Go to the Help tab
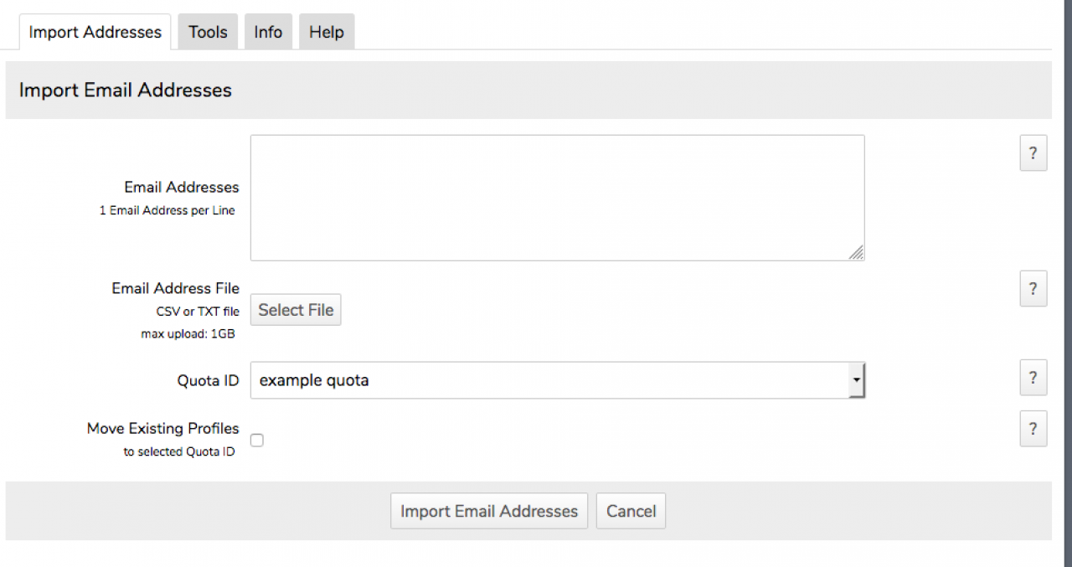1072x567 pixels. click(327, 32)
